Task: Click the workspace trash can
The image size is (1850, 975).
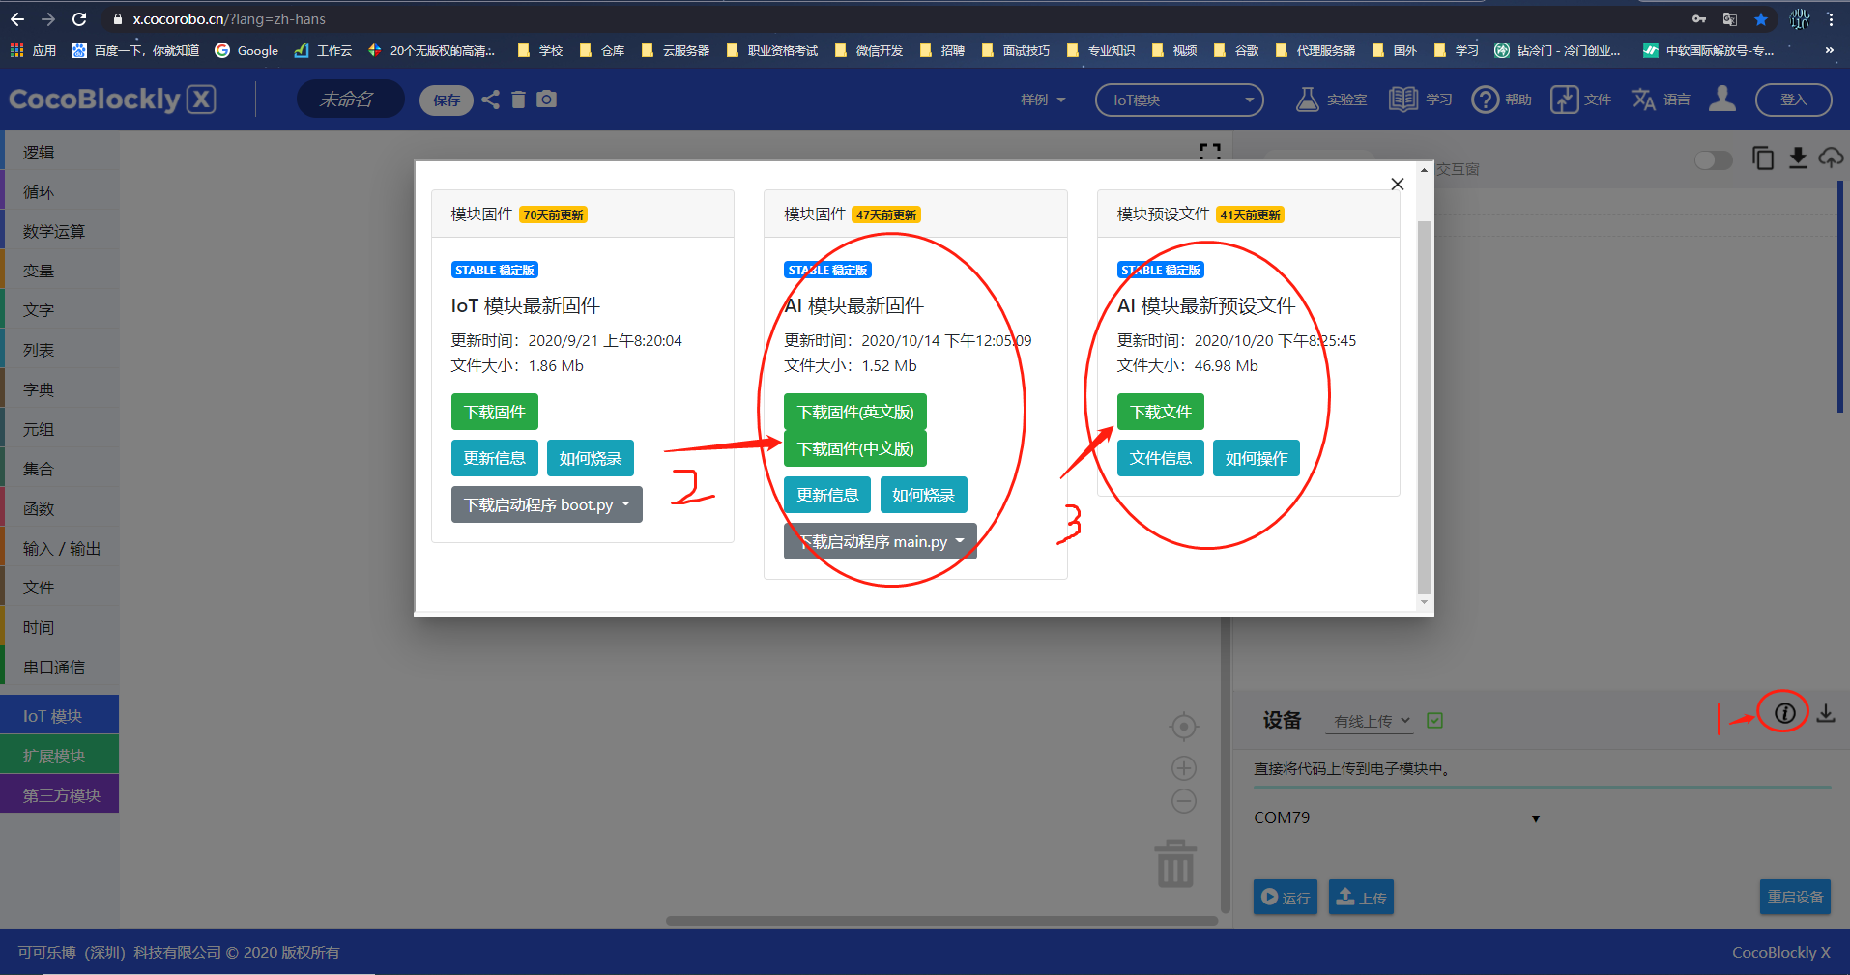Action: pos(1175,863)
